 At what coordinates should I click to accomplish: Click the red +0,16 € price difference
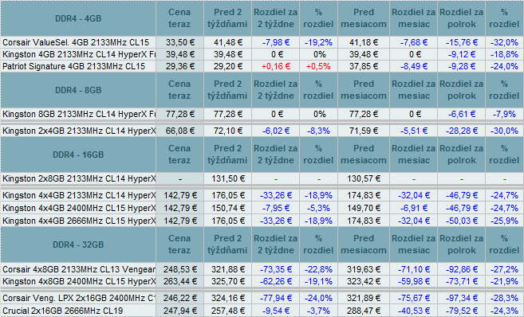pos(276,66)
